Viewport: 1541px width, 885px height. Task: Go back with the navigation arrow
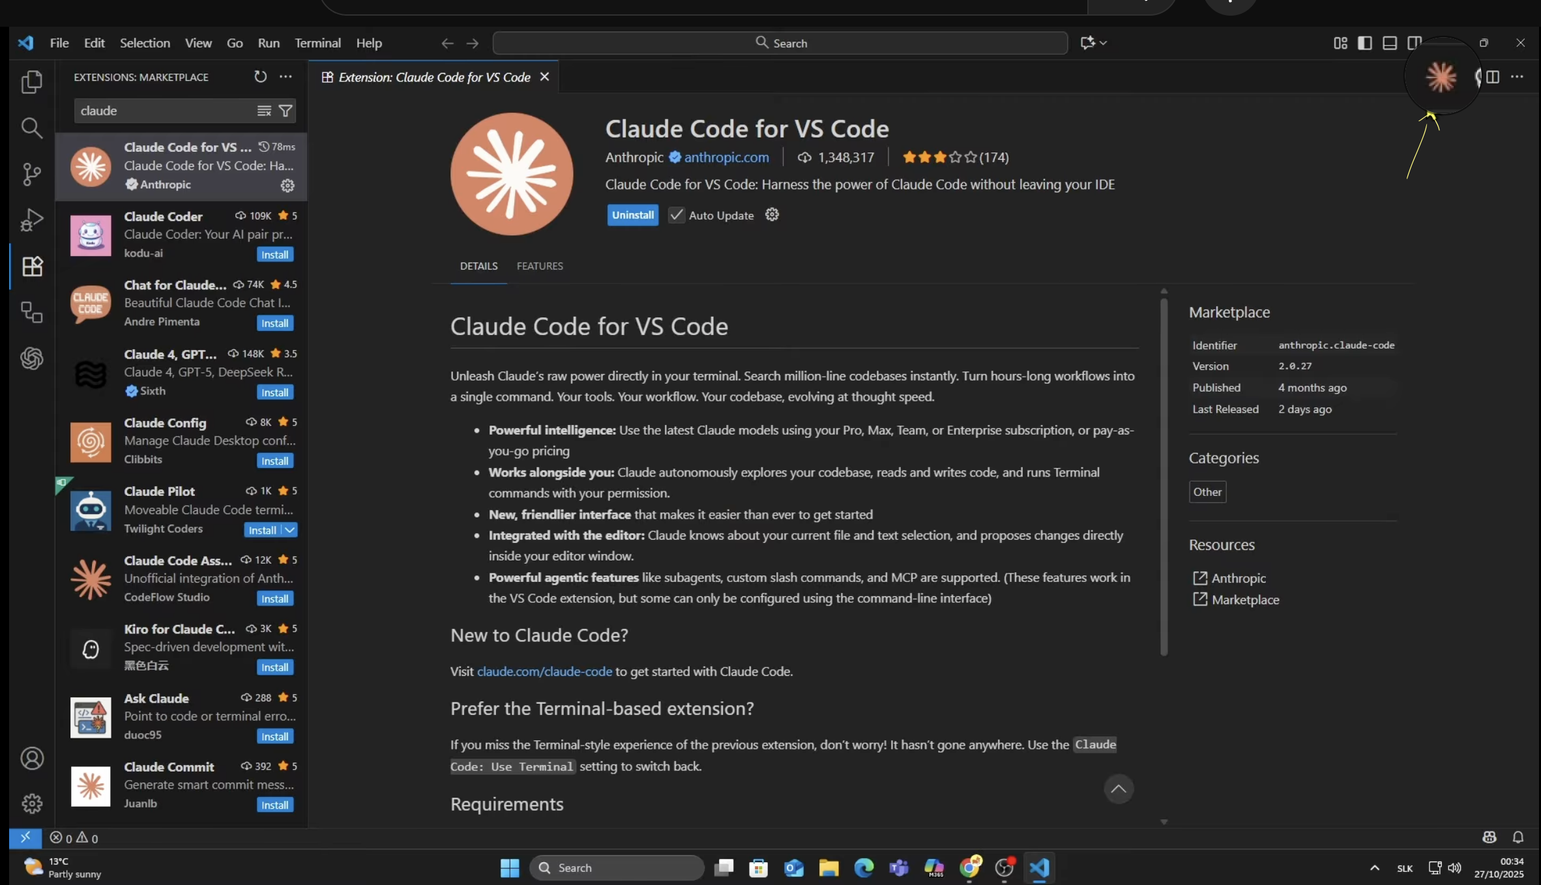[447, 43]
